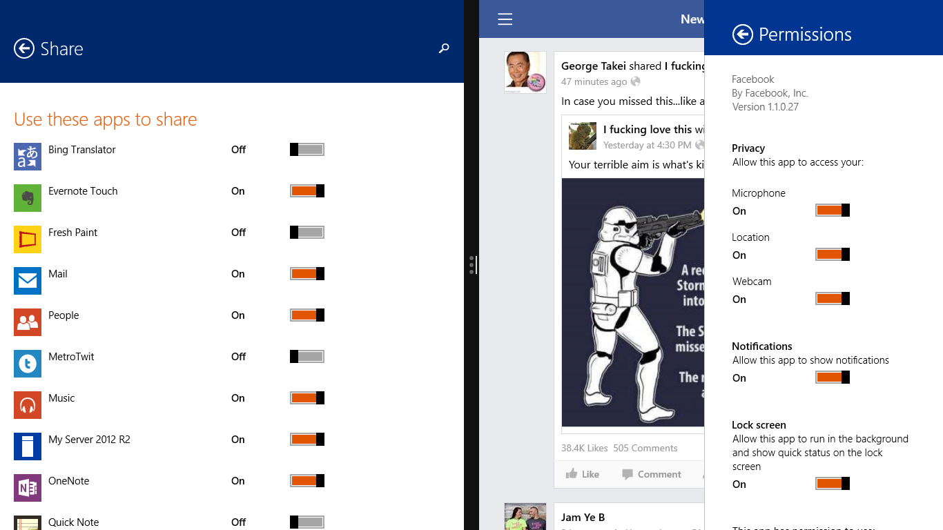Click the Evernote Touch label
The image size is (943, 530).
[83, 191]
